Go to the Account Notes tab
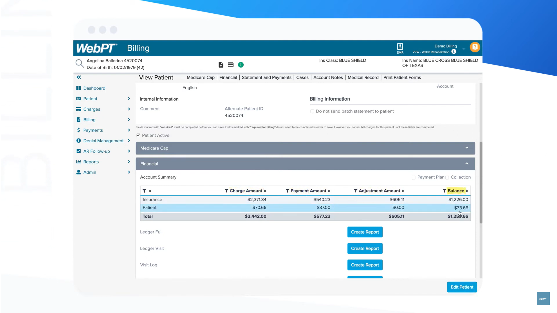 [x=328, y=78]
